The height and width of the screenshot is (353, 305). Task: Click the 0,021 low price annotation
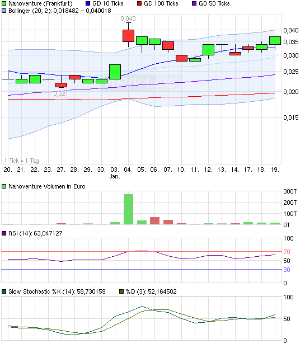click(60, 93)
